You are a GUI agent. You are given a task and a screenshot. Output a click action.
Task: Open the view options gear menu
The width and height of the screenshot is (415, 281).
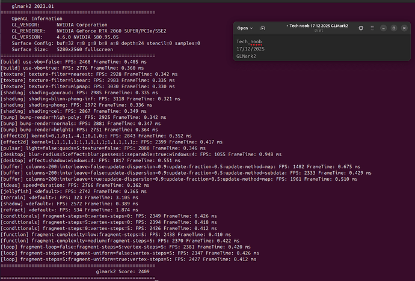coord(361,28)
